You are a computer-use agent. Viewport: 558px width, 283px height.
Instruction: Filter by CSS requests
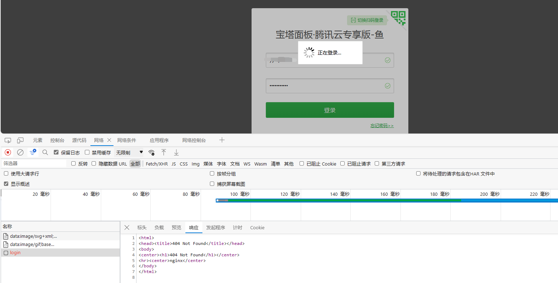coord(184,164)
